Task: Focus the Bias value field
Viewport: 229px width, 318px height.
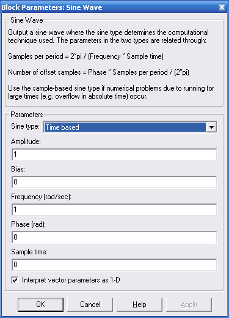Action: pyautogui.click(x=114, y=182)
